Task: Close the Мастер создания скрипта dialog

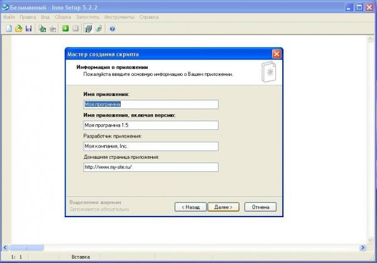Action: point(276,54)
